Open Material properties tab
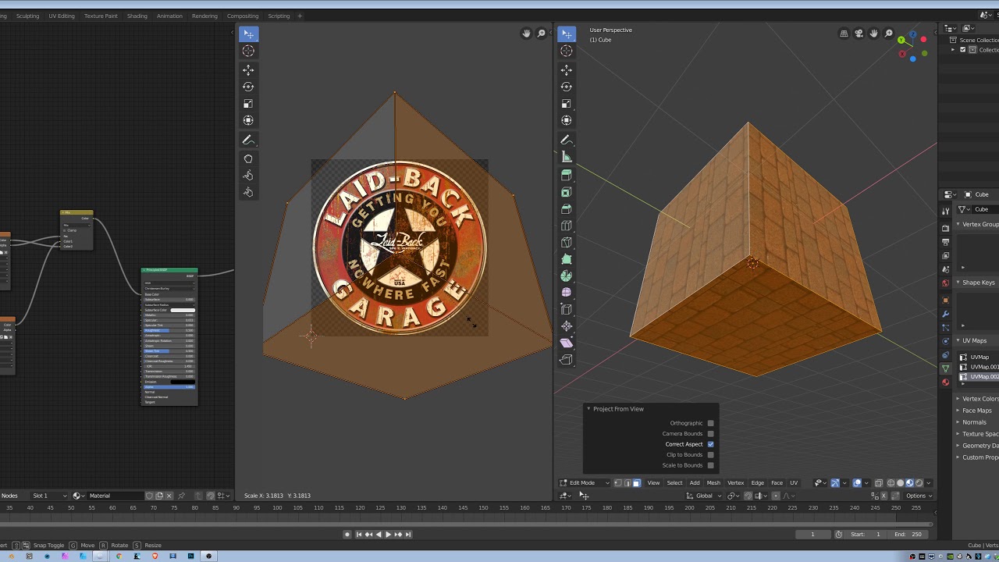Viewport: 999px width, 562px height. [946, 382]
